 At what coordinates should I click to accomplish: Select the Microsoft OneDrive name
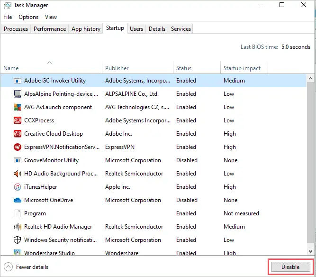[49, 200]
